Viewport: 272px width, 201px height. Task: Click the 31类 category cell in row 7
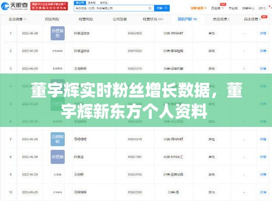pos(173,139)
